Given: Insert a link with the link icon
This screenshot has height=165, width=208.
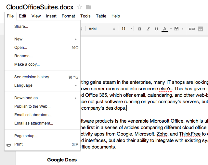Looking at the screenshot, I should tap(192, 29).
